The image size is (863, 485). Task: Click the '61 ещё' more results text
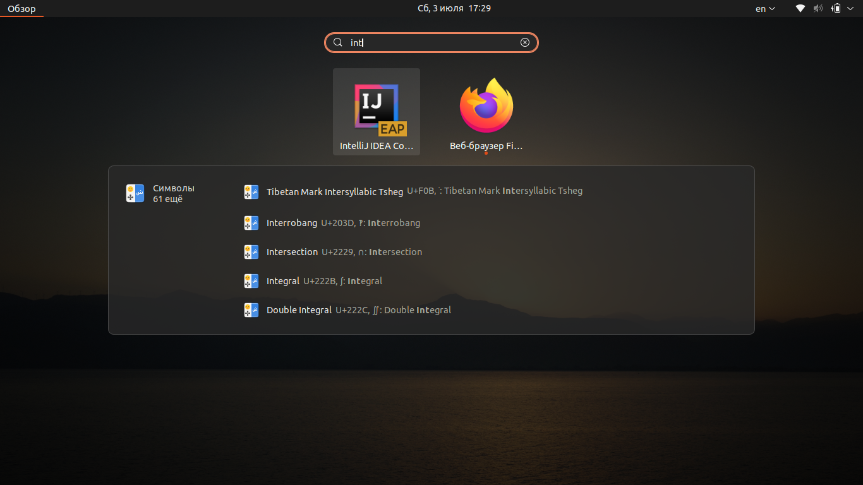tap(167, 199)
